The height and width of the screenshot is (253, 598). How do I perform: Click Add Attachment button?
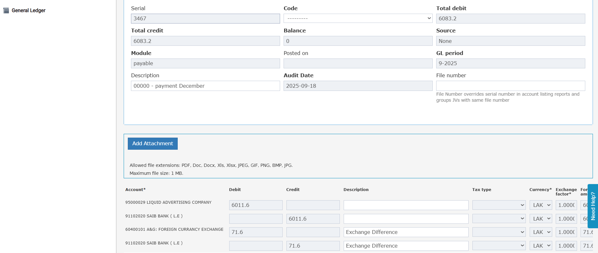pyautogui.click(x=153, y=144)
